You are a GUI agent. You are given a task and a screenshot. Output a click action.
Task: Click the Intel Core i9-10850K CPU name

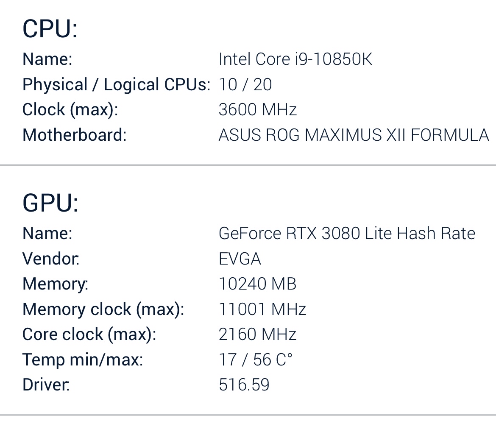295,59
